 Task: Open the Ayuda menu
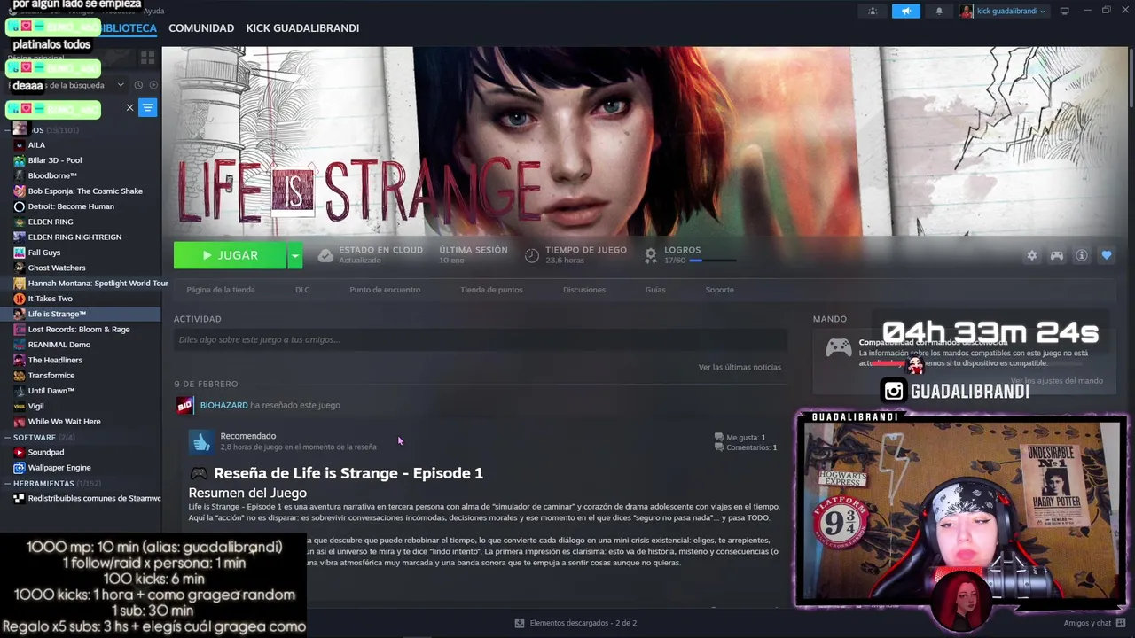[153, 11]
